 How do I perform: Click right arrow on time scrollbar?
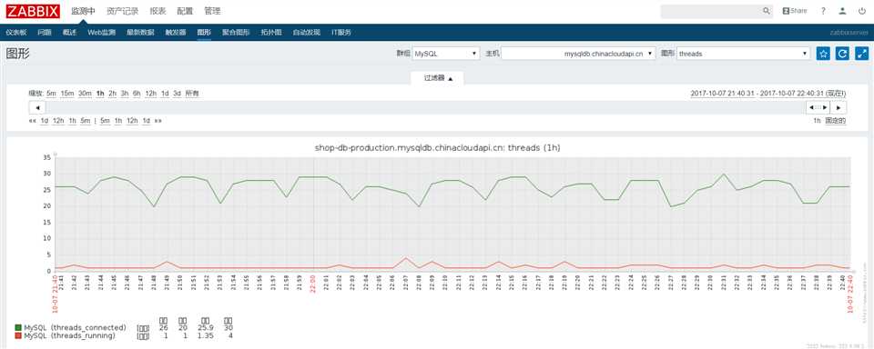tap(838, 107)
